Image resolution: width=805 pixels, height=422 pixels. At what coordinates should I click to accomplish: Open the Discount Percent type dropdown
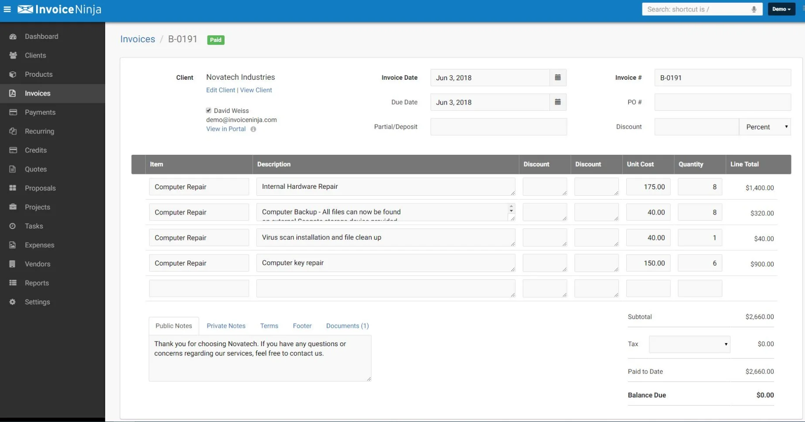(765, 127)
